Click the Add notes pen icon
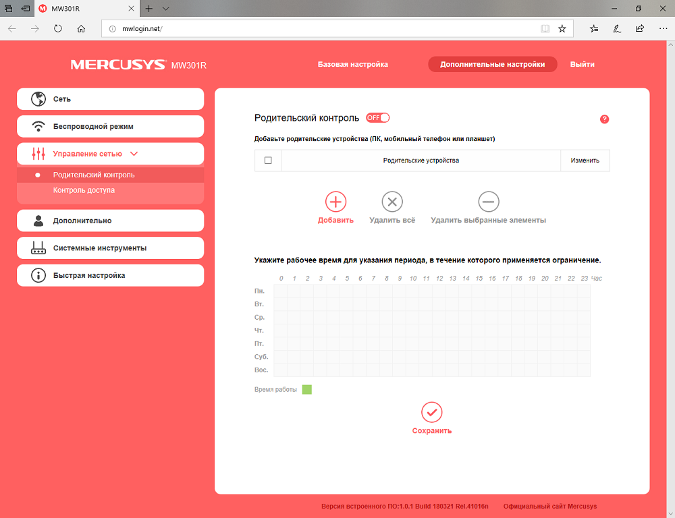675x518 pixels. pyautogui.click(x=617, y=29)
